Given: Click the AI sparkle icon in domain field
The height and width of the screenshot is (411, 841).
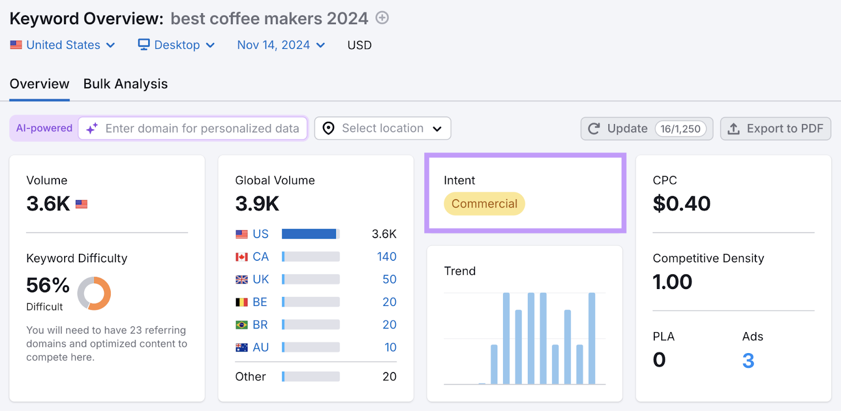Looking at the screenshot, I should click(92, 129).
